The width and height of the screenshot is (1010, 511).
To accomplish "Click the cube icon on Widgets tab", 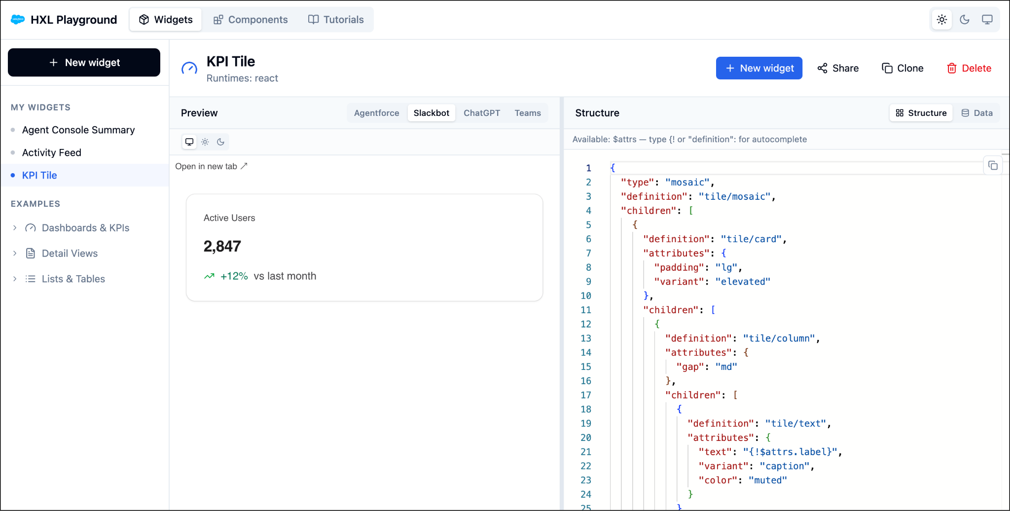I will (144, 20).
